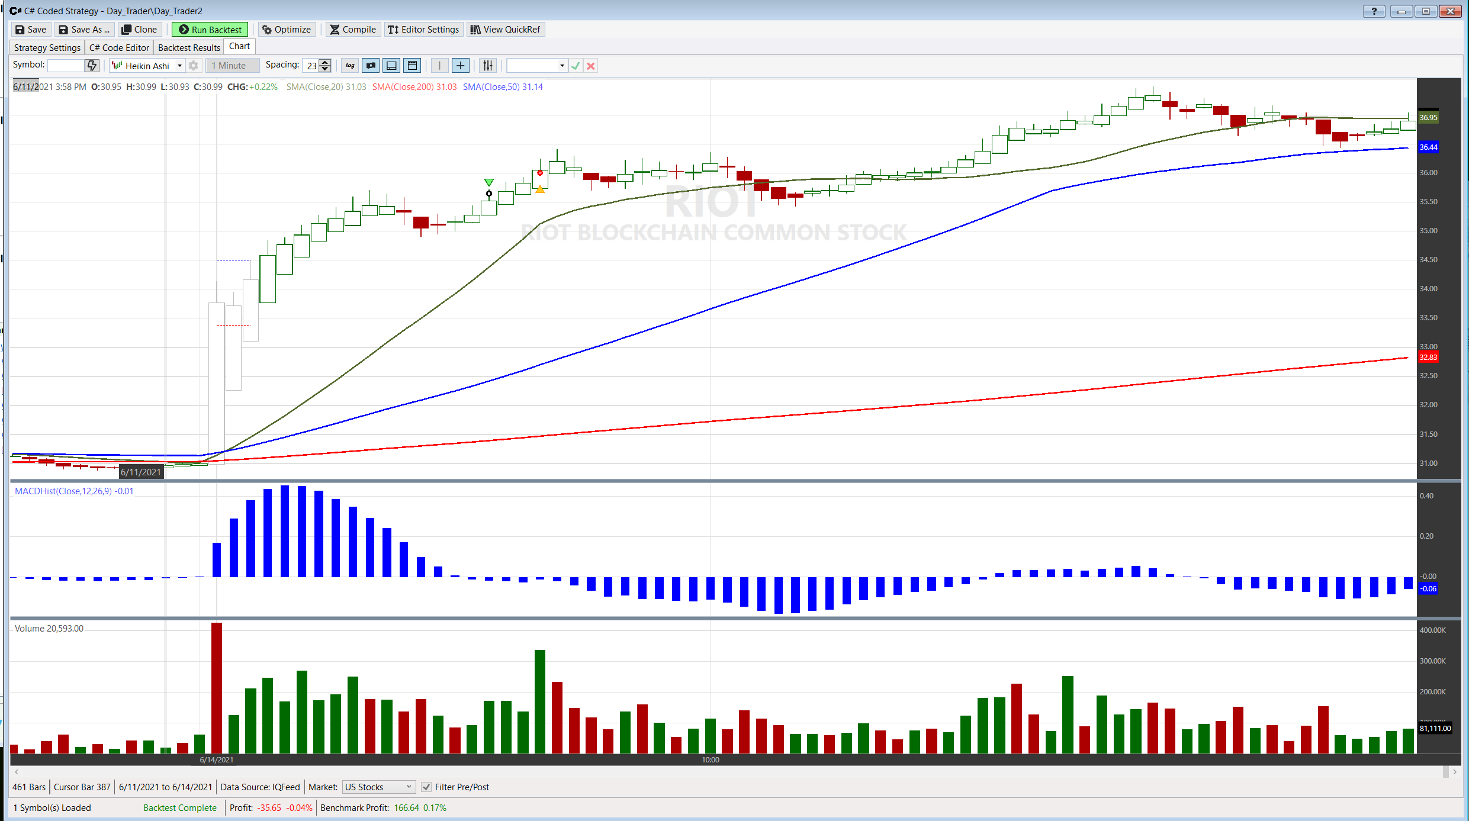
Task: Toggle the banknote icon button in the chart toolbar
Action: tap(371, 66)
